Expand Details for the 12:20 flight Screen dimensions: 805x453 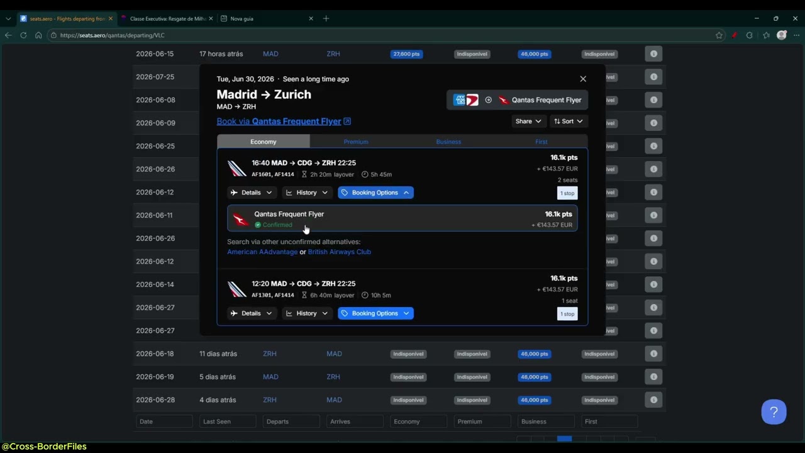pos(252,313)
